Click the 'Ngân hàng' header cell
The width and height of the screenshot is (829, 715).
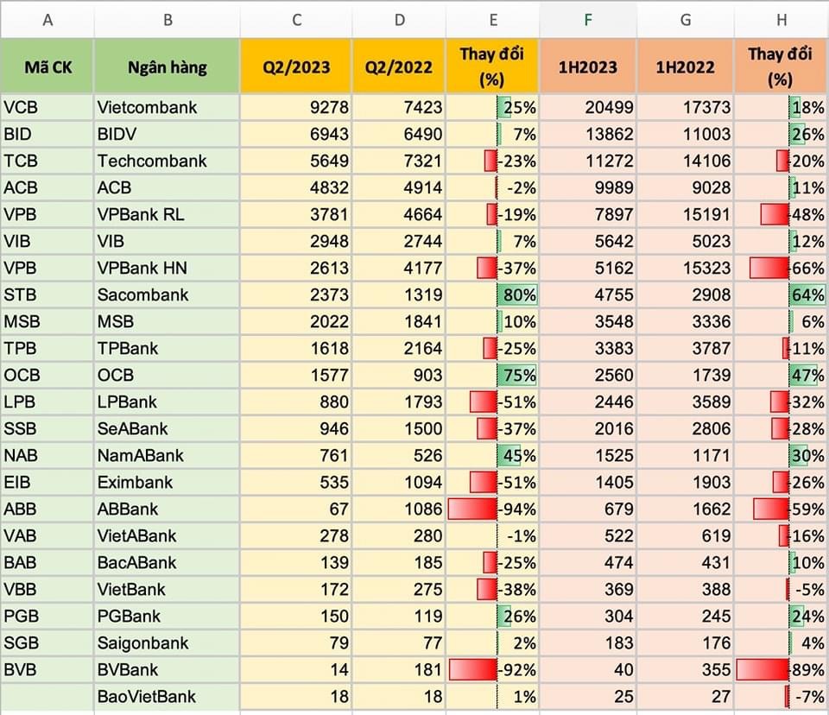click(x=167, y=66)
